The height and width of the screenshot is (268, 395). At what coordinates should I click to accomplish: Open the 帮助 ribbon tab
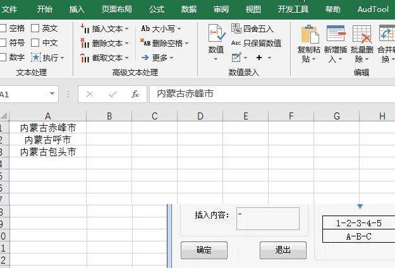click(332, 9)
